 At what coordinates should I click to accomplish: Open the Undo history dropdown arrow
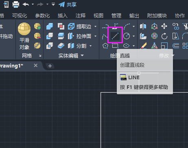point(33,4)
